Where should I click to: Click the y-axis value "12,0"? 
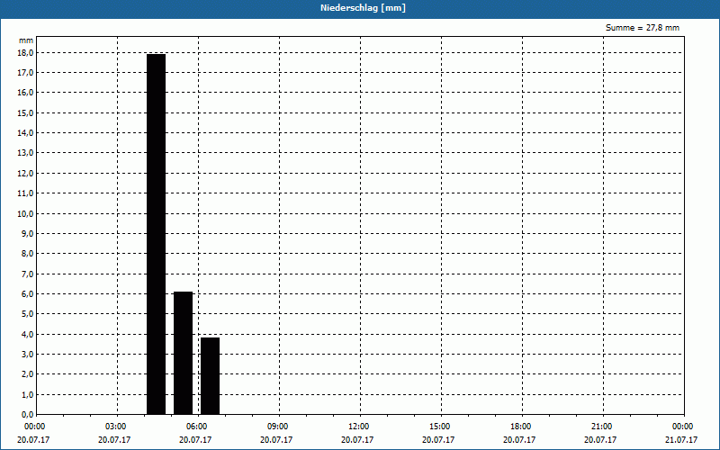coord(26,174)
